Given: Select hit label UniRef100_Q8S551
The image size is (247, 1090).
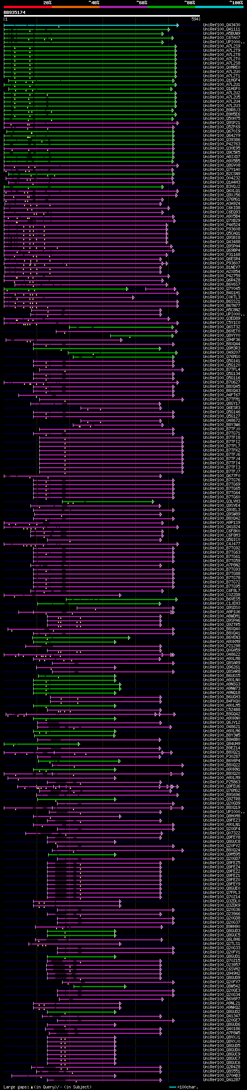Looking at the screenshot, I should (x=222, y=1071).
